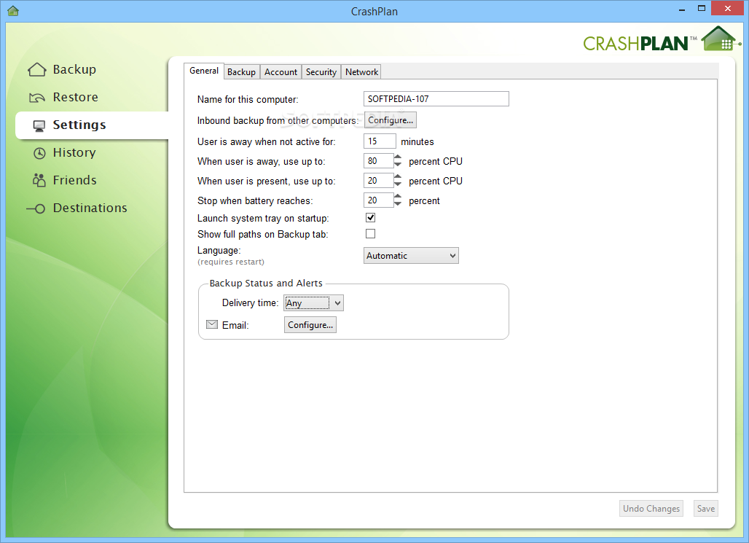
Task: Switch to the Security settings tab
Action: tap(321, 72)
